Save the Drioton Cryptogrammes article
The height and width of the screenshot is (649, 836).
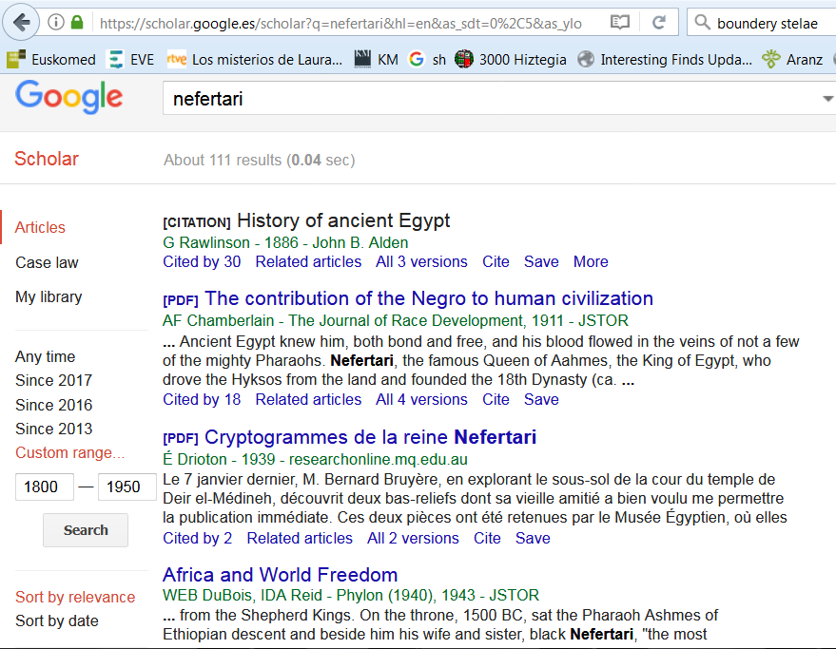point(533,538)
